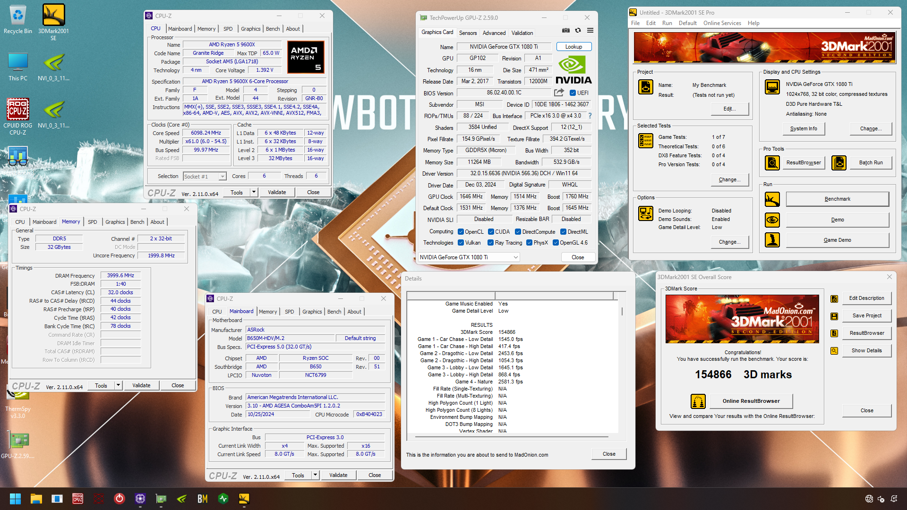Expand Tools dropdown arrow in CPU-Z Memory window
The width and height of the screenshot is (907, 510).
118,386
